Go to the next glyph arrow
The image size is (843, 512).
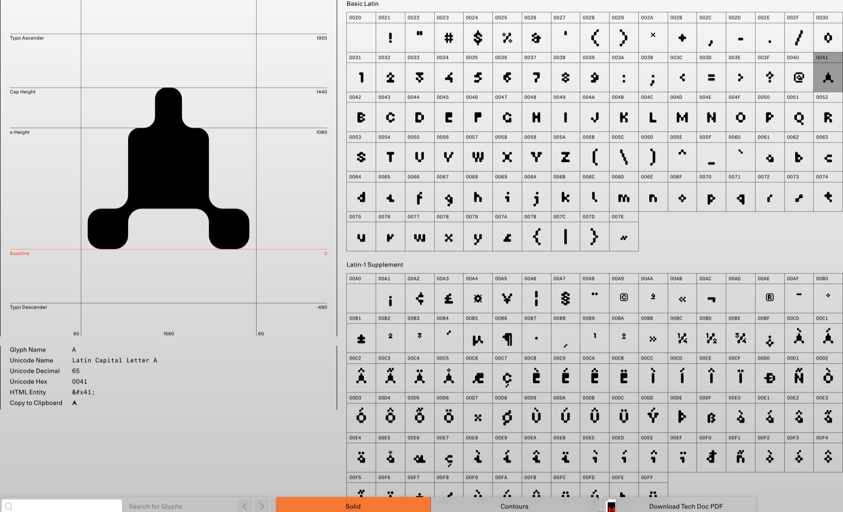tap(262, 506)
